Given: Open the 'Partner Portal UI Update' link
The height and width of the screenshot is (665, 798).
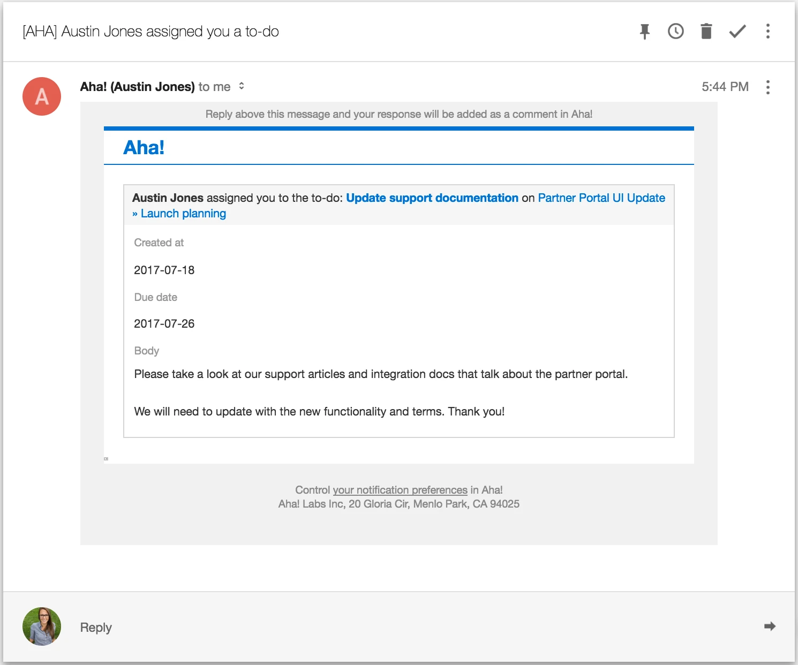Looking at the screenshot, I should tap(601, 198).
